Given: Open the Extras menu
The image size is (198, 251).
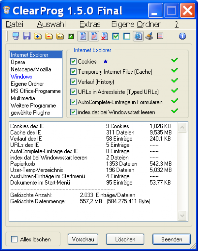Looking at the screenshot, I should click(x=90, y=24).
